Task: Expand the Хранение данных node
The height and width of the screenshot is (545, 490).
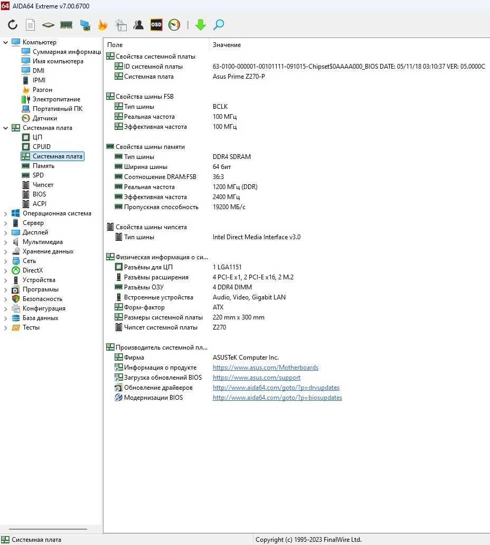Action: click(x=6, y=252)
